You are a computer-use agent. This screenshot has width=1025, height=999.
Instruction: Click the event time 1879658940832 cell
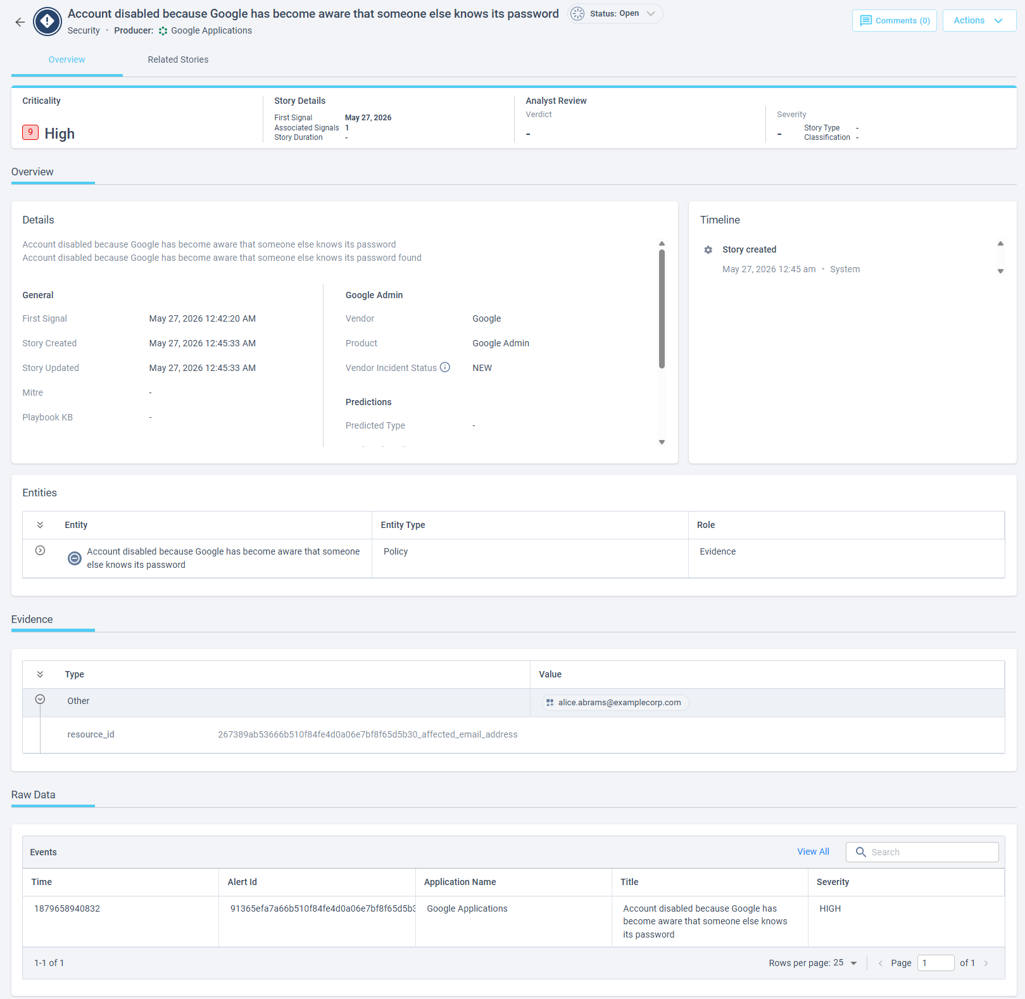[121, 922]
